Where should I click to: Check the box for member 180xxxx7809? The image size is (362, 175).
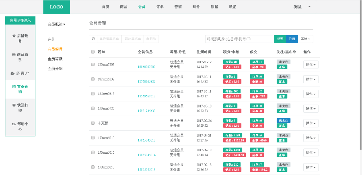pyautogui.click(x=93, y=64)
